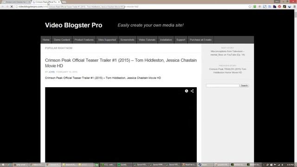
Task: Open next story Misconceptions from Television link
Action: point(227,53)
